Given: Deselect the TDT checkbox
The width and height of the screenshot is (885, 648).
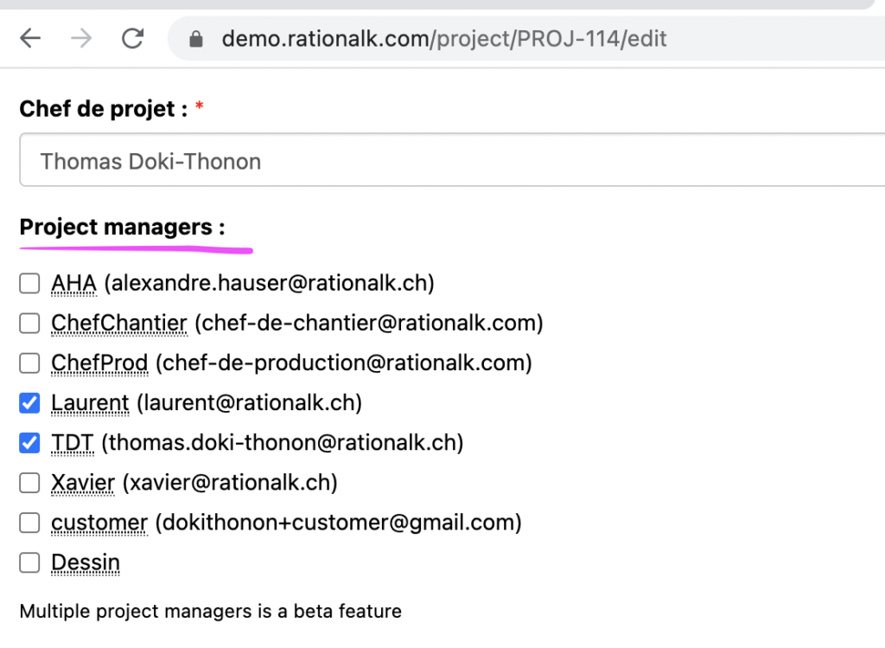Looking at the screenshot, I should [30, 443].
